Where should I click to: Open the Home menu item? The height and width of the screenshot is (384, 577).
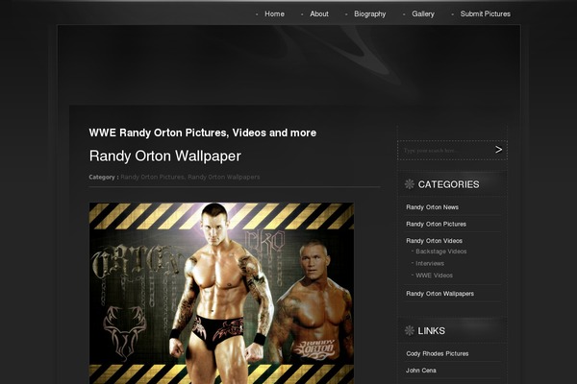[x=274, y=14]
